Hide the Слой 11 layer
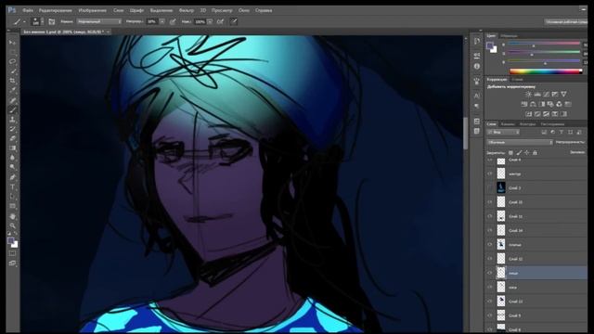This screenshot has height=334, width=594. 489,216
